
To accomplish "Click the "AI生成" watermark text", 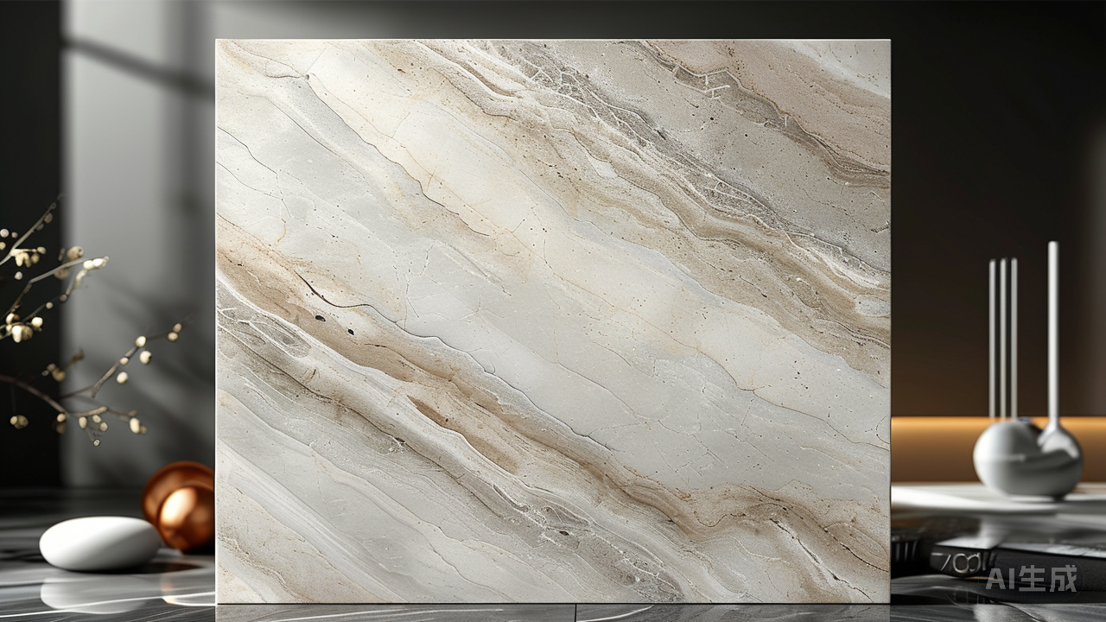I will coord(1033,578).
